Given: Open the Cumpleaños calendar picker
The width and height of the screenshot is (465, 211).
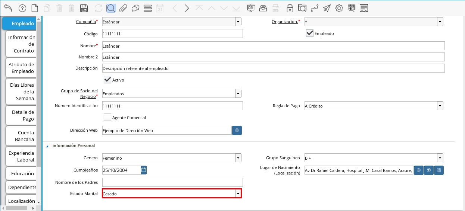Looking at the screenshot, I should (144, 170).
